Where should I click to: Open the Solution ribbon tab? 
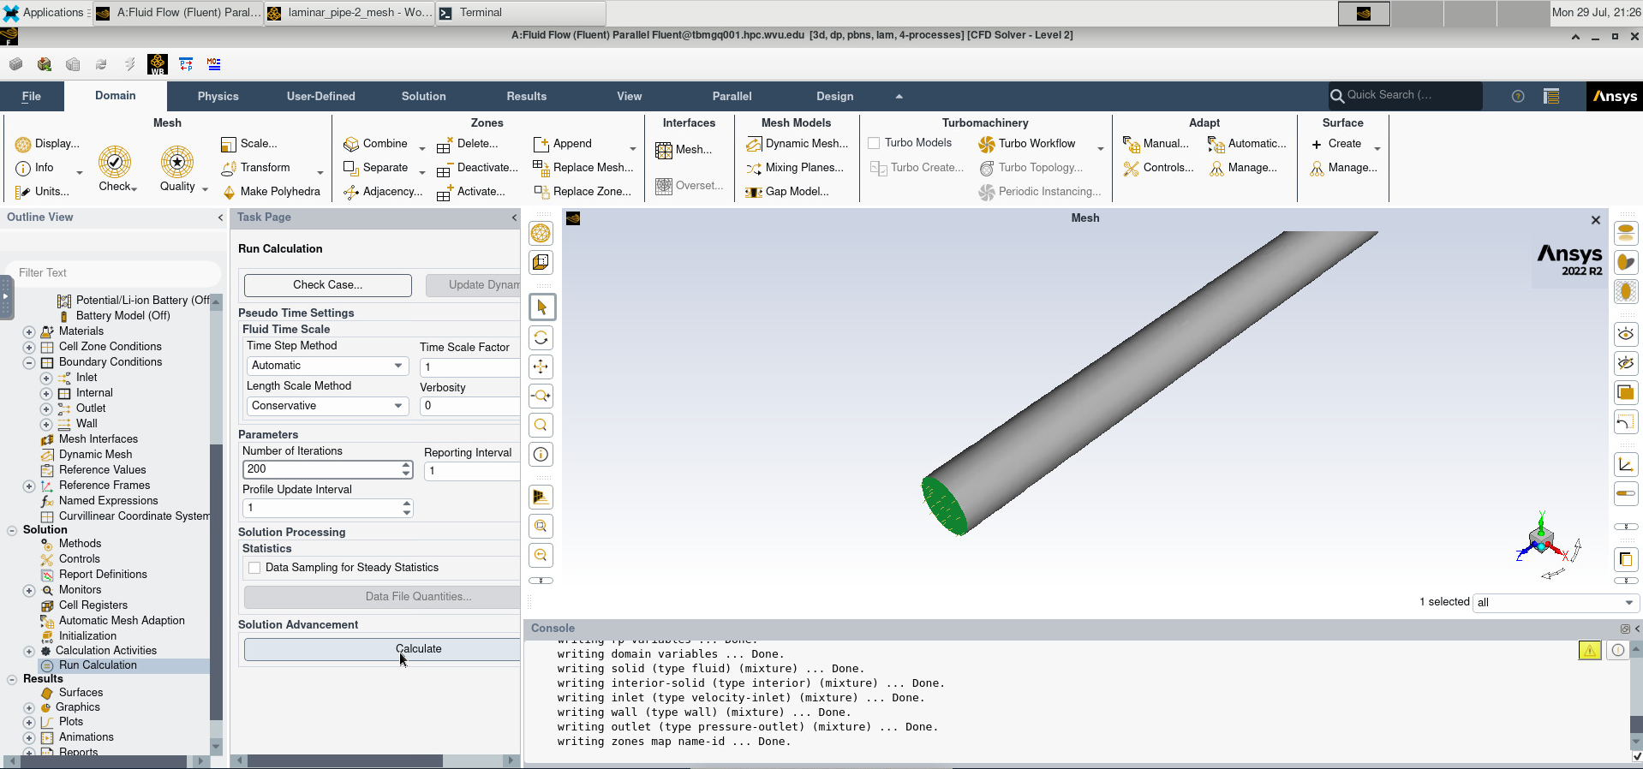(x=424, y=97)
